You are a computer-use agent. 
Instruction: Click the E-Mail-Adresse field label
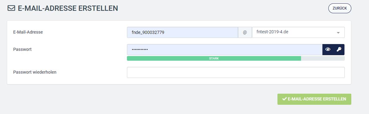[28, 32]
